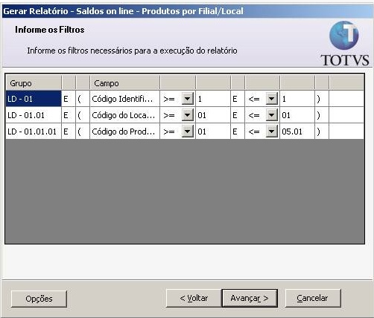Open <= operator dropdown in LD - 01 row
This screenshot has height=318, width=374.
pyautogui.click(x=272, y=99)
